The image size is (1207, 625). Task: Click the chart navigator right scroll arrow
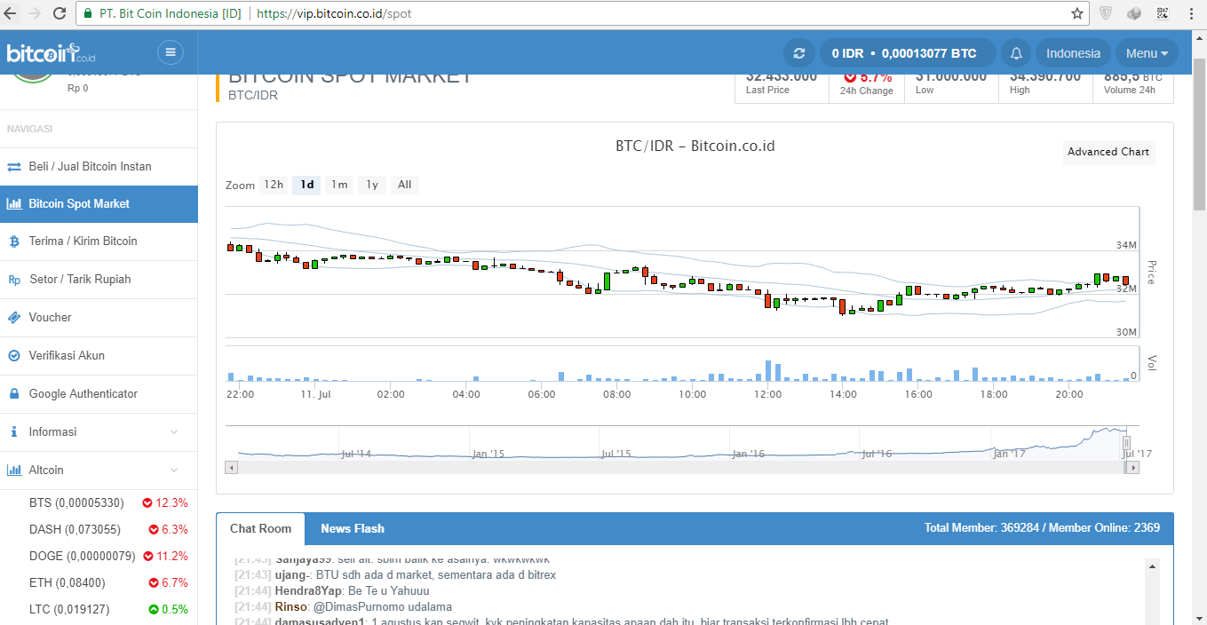[x=1133, y=467]
